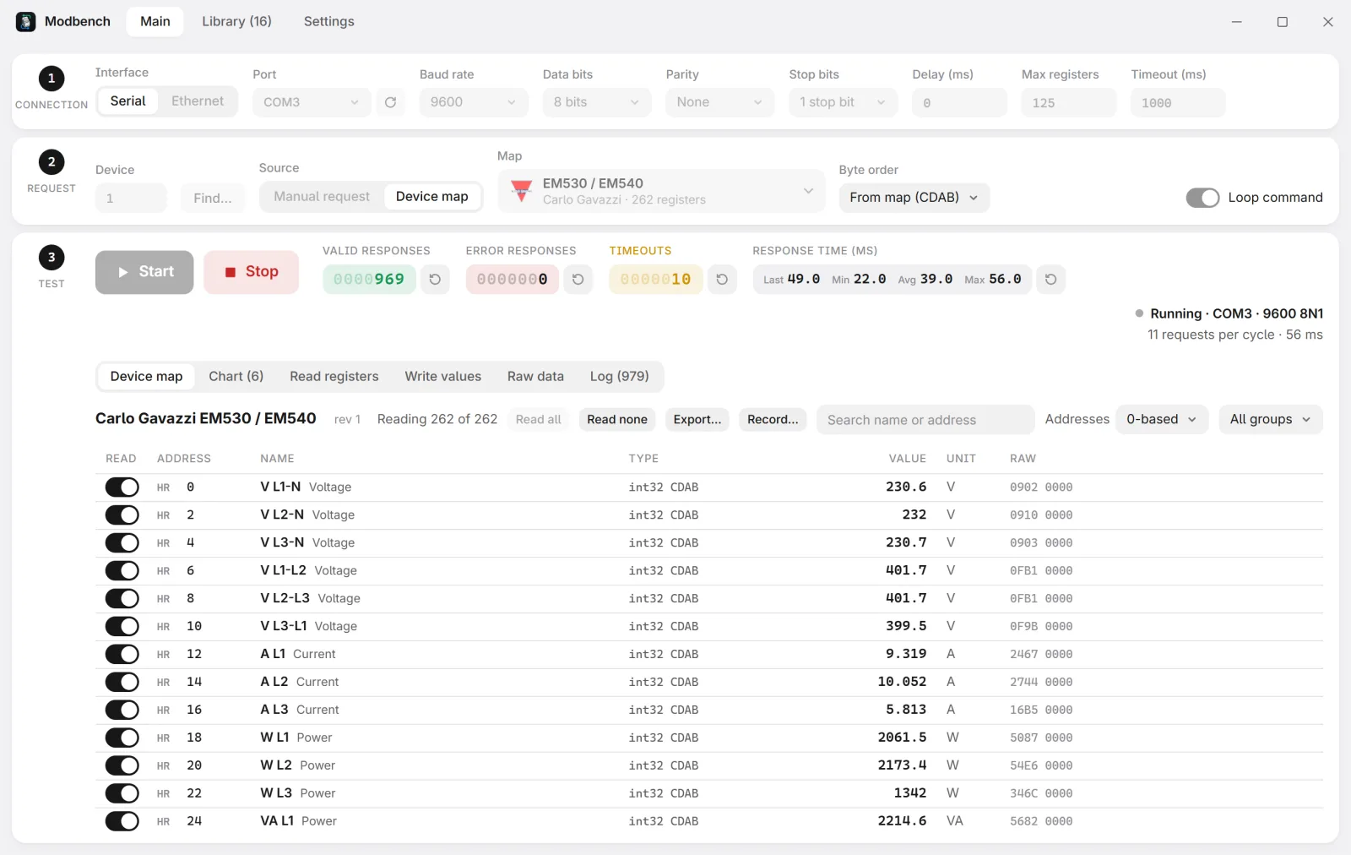Toggle read switch for V L3-L1 row
Screen dimensions: 1351x855
coord(122,627)
